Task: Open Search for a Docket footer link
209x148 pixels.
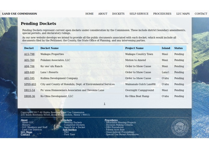Action: [x=75, y=127]
